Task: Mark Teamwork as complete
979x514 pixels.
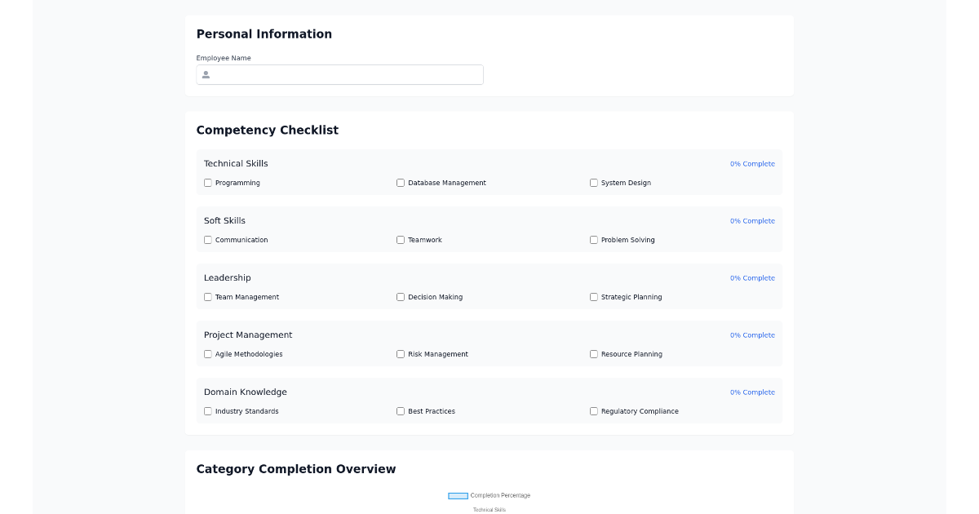Action: 401,240
